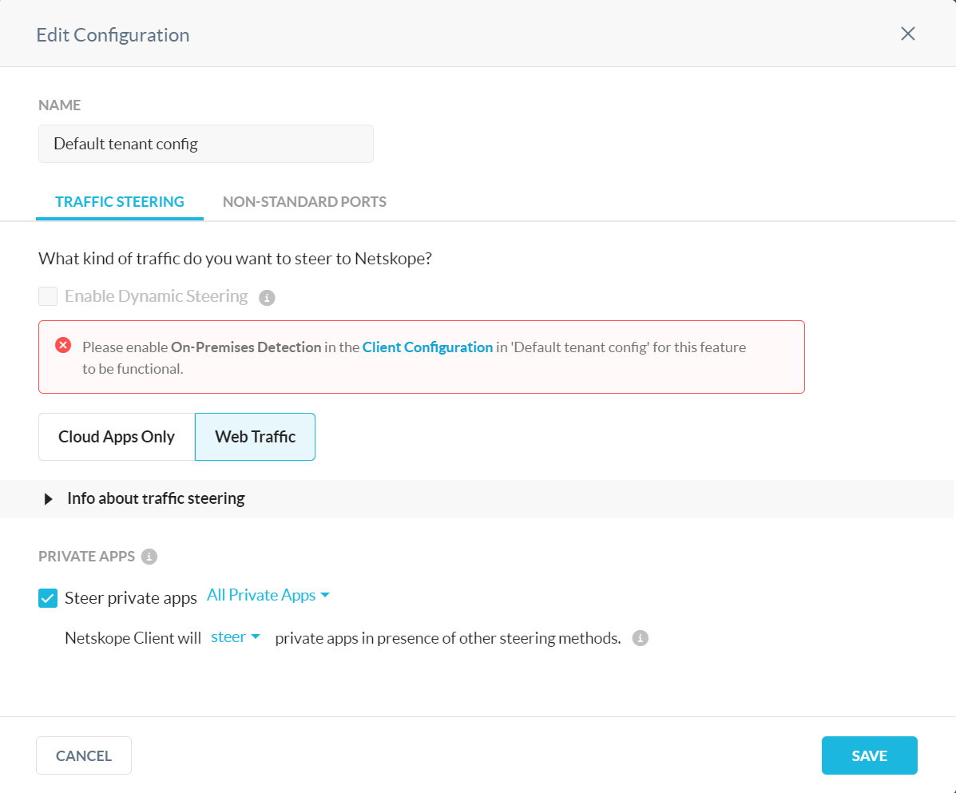The height and width of the screenshot is (793, 956).
Task: Switch to the Traffic Steering tab
Action: pos(120,202)
